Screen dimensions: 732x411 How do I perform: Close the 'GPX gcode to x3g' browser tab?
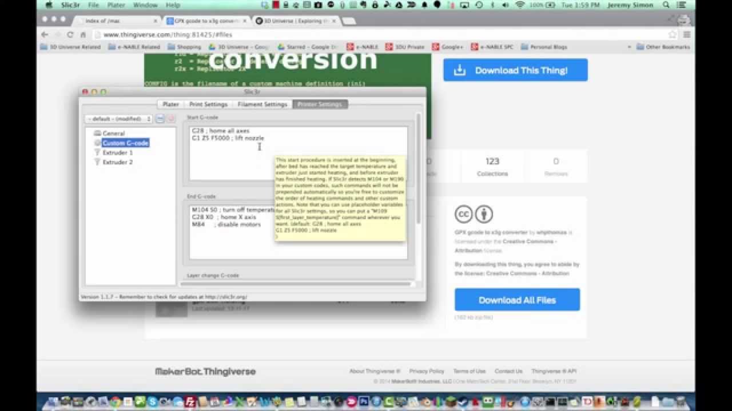[x=245, y=21]
